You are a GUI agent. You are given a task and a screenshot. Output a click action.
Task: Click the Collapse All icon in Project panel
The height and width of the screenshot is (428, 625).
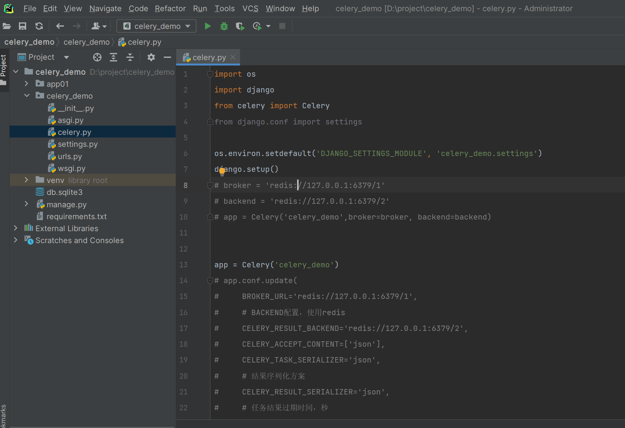click(130, 57)
